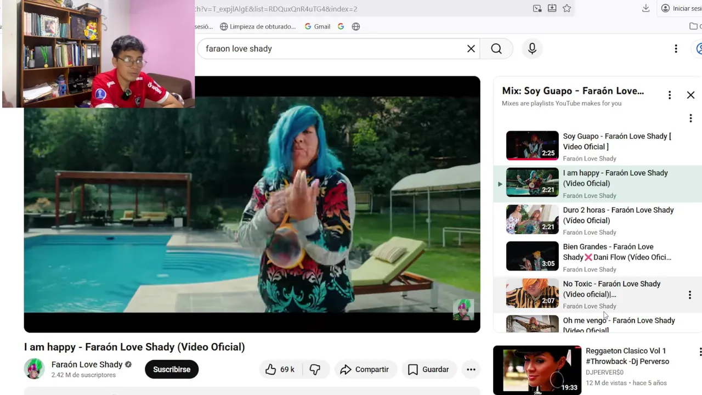Screen dimensions: 702x395
Task: Click channel name under Duro 2 horas
Action: (590, 232)
